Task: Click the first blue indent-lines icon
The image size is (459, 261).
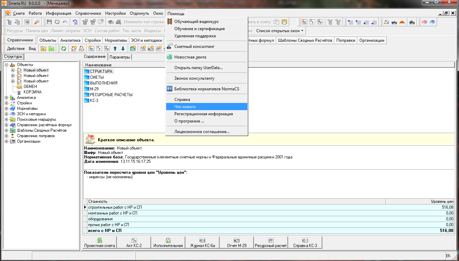Action: 350,22
